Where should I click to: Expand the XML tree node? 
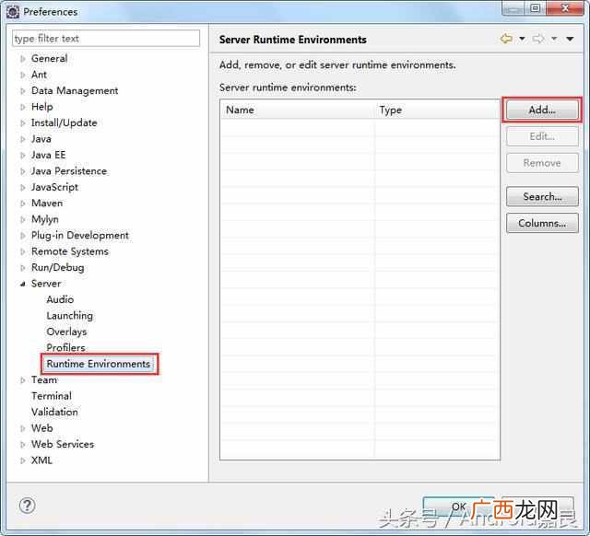click(23, 460)
